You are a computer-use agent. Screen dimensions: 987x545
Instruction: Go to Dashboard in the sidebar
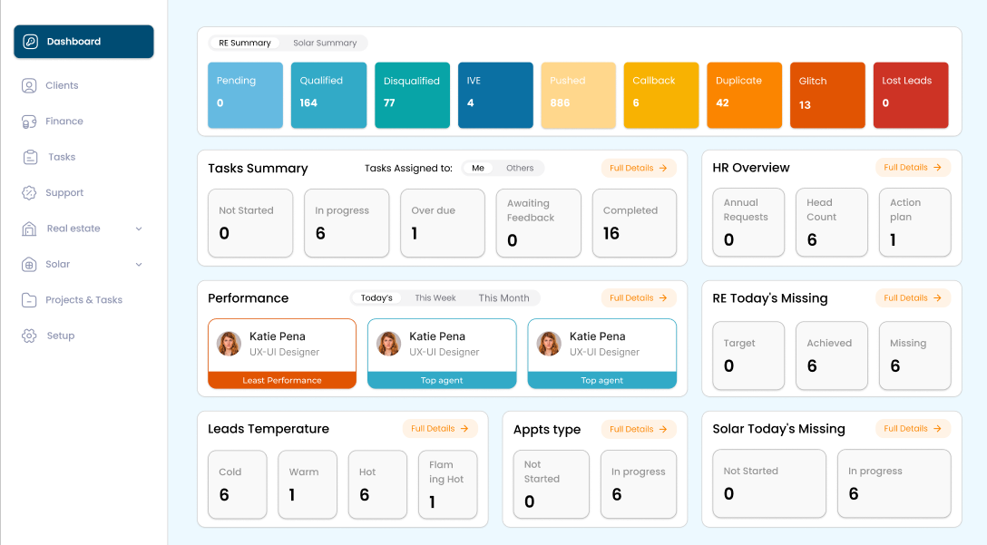(x=83, y=42)
